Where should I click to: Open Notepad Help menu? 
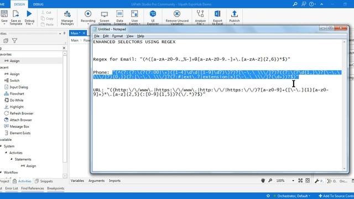[140, 36]
